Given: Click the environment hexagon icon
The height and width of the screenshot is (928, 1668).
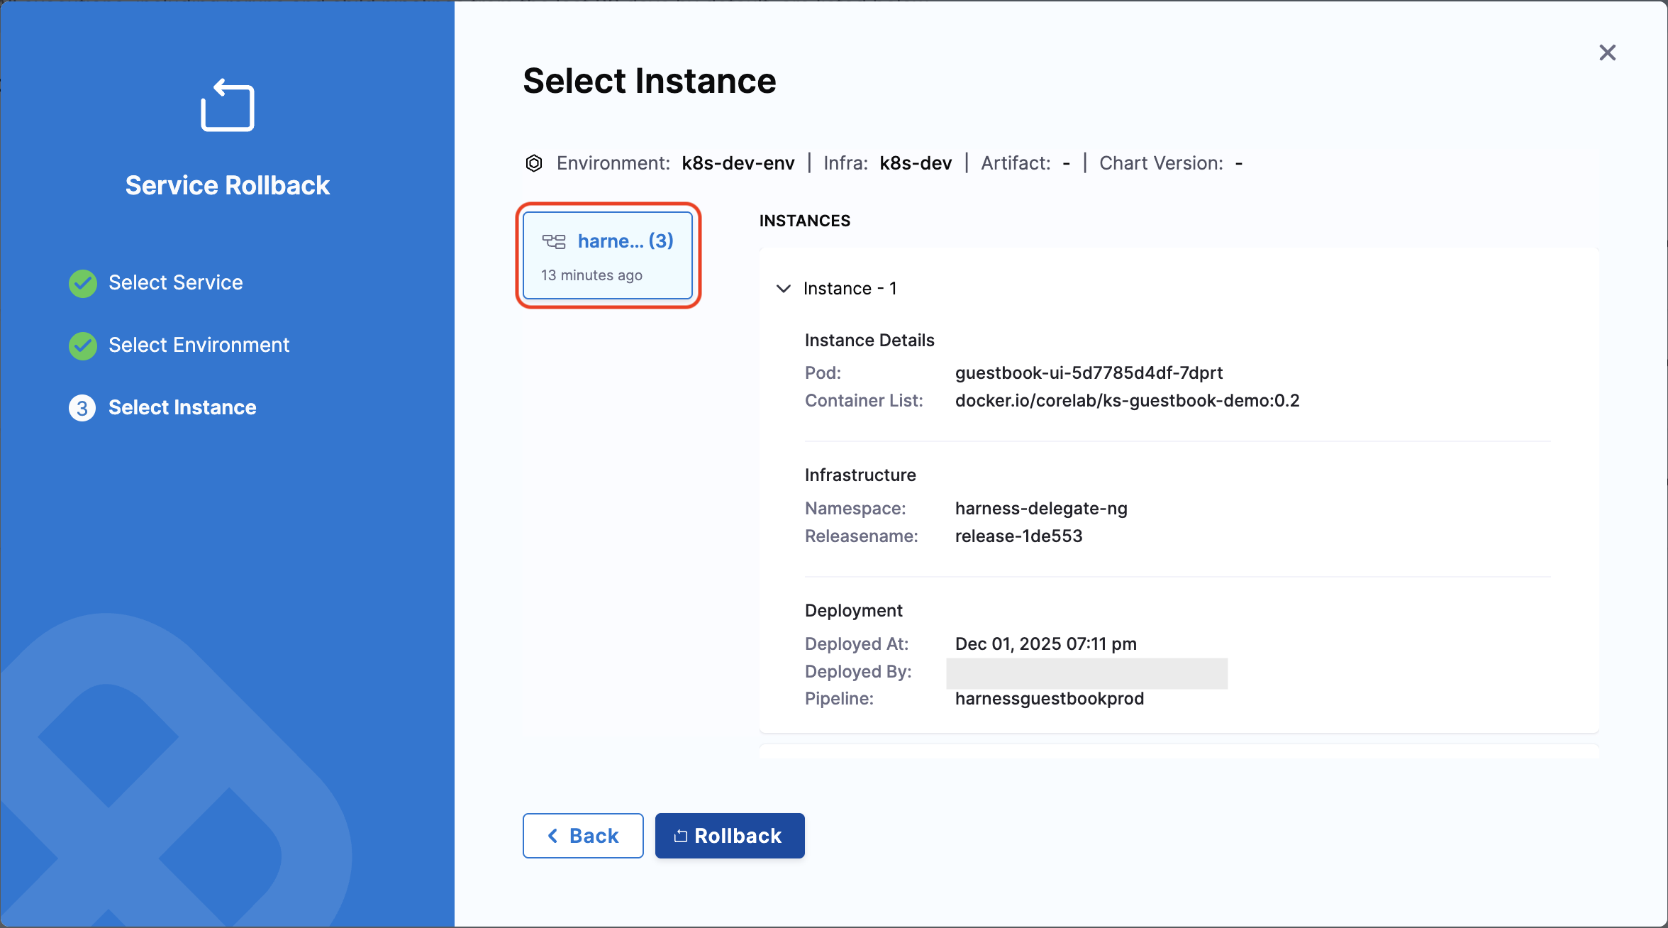Looking at the screenshot, I should pos(534,163).
